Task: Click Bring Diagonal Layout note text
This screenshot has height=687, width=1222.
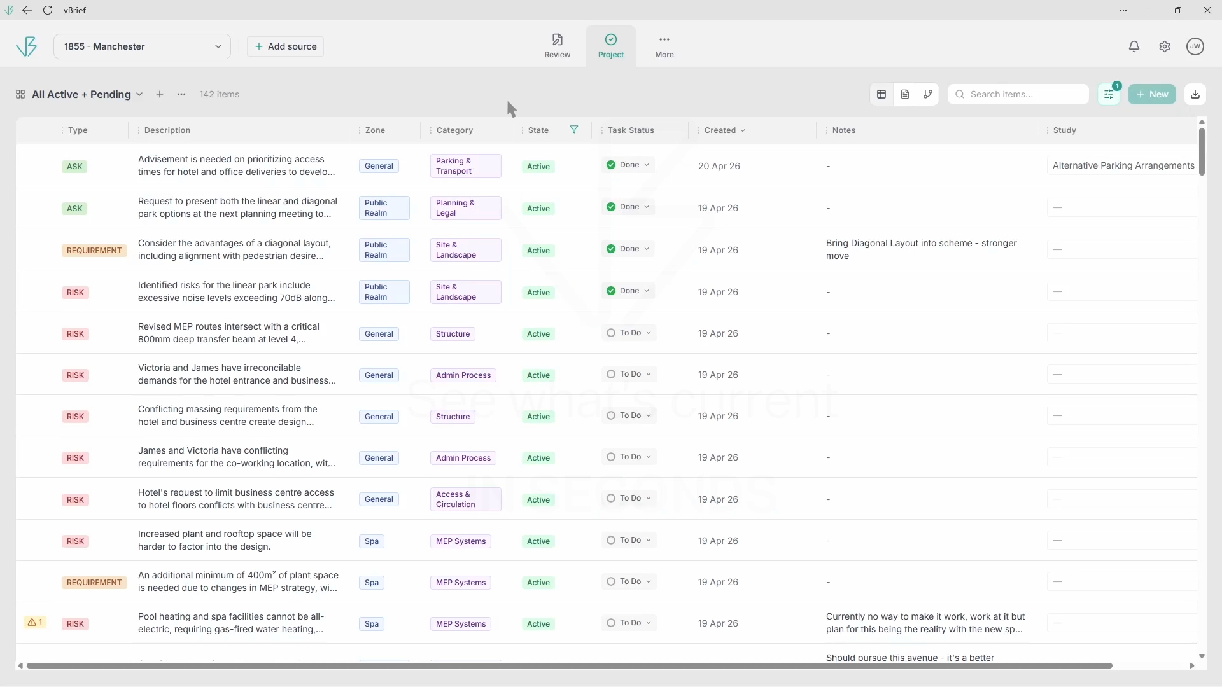Action: tap(921, 249)
